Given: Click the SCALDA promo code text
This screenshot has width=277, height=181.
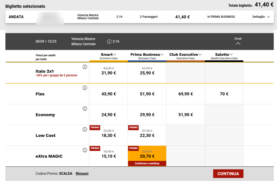Looking at the screenshot, I should 66,174.
